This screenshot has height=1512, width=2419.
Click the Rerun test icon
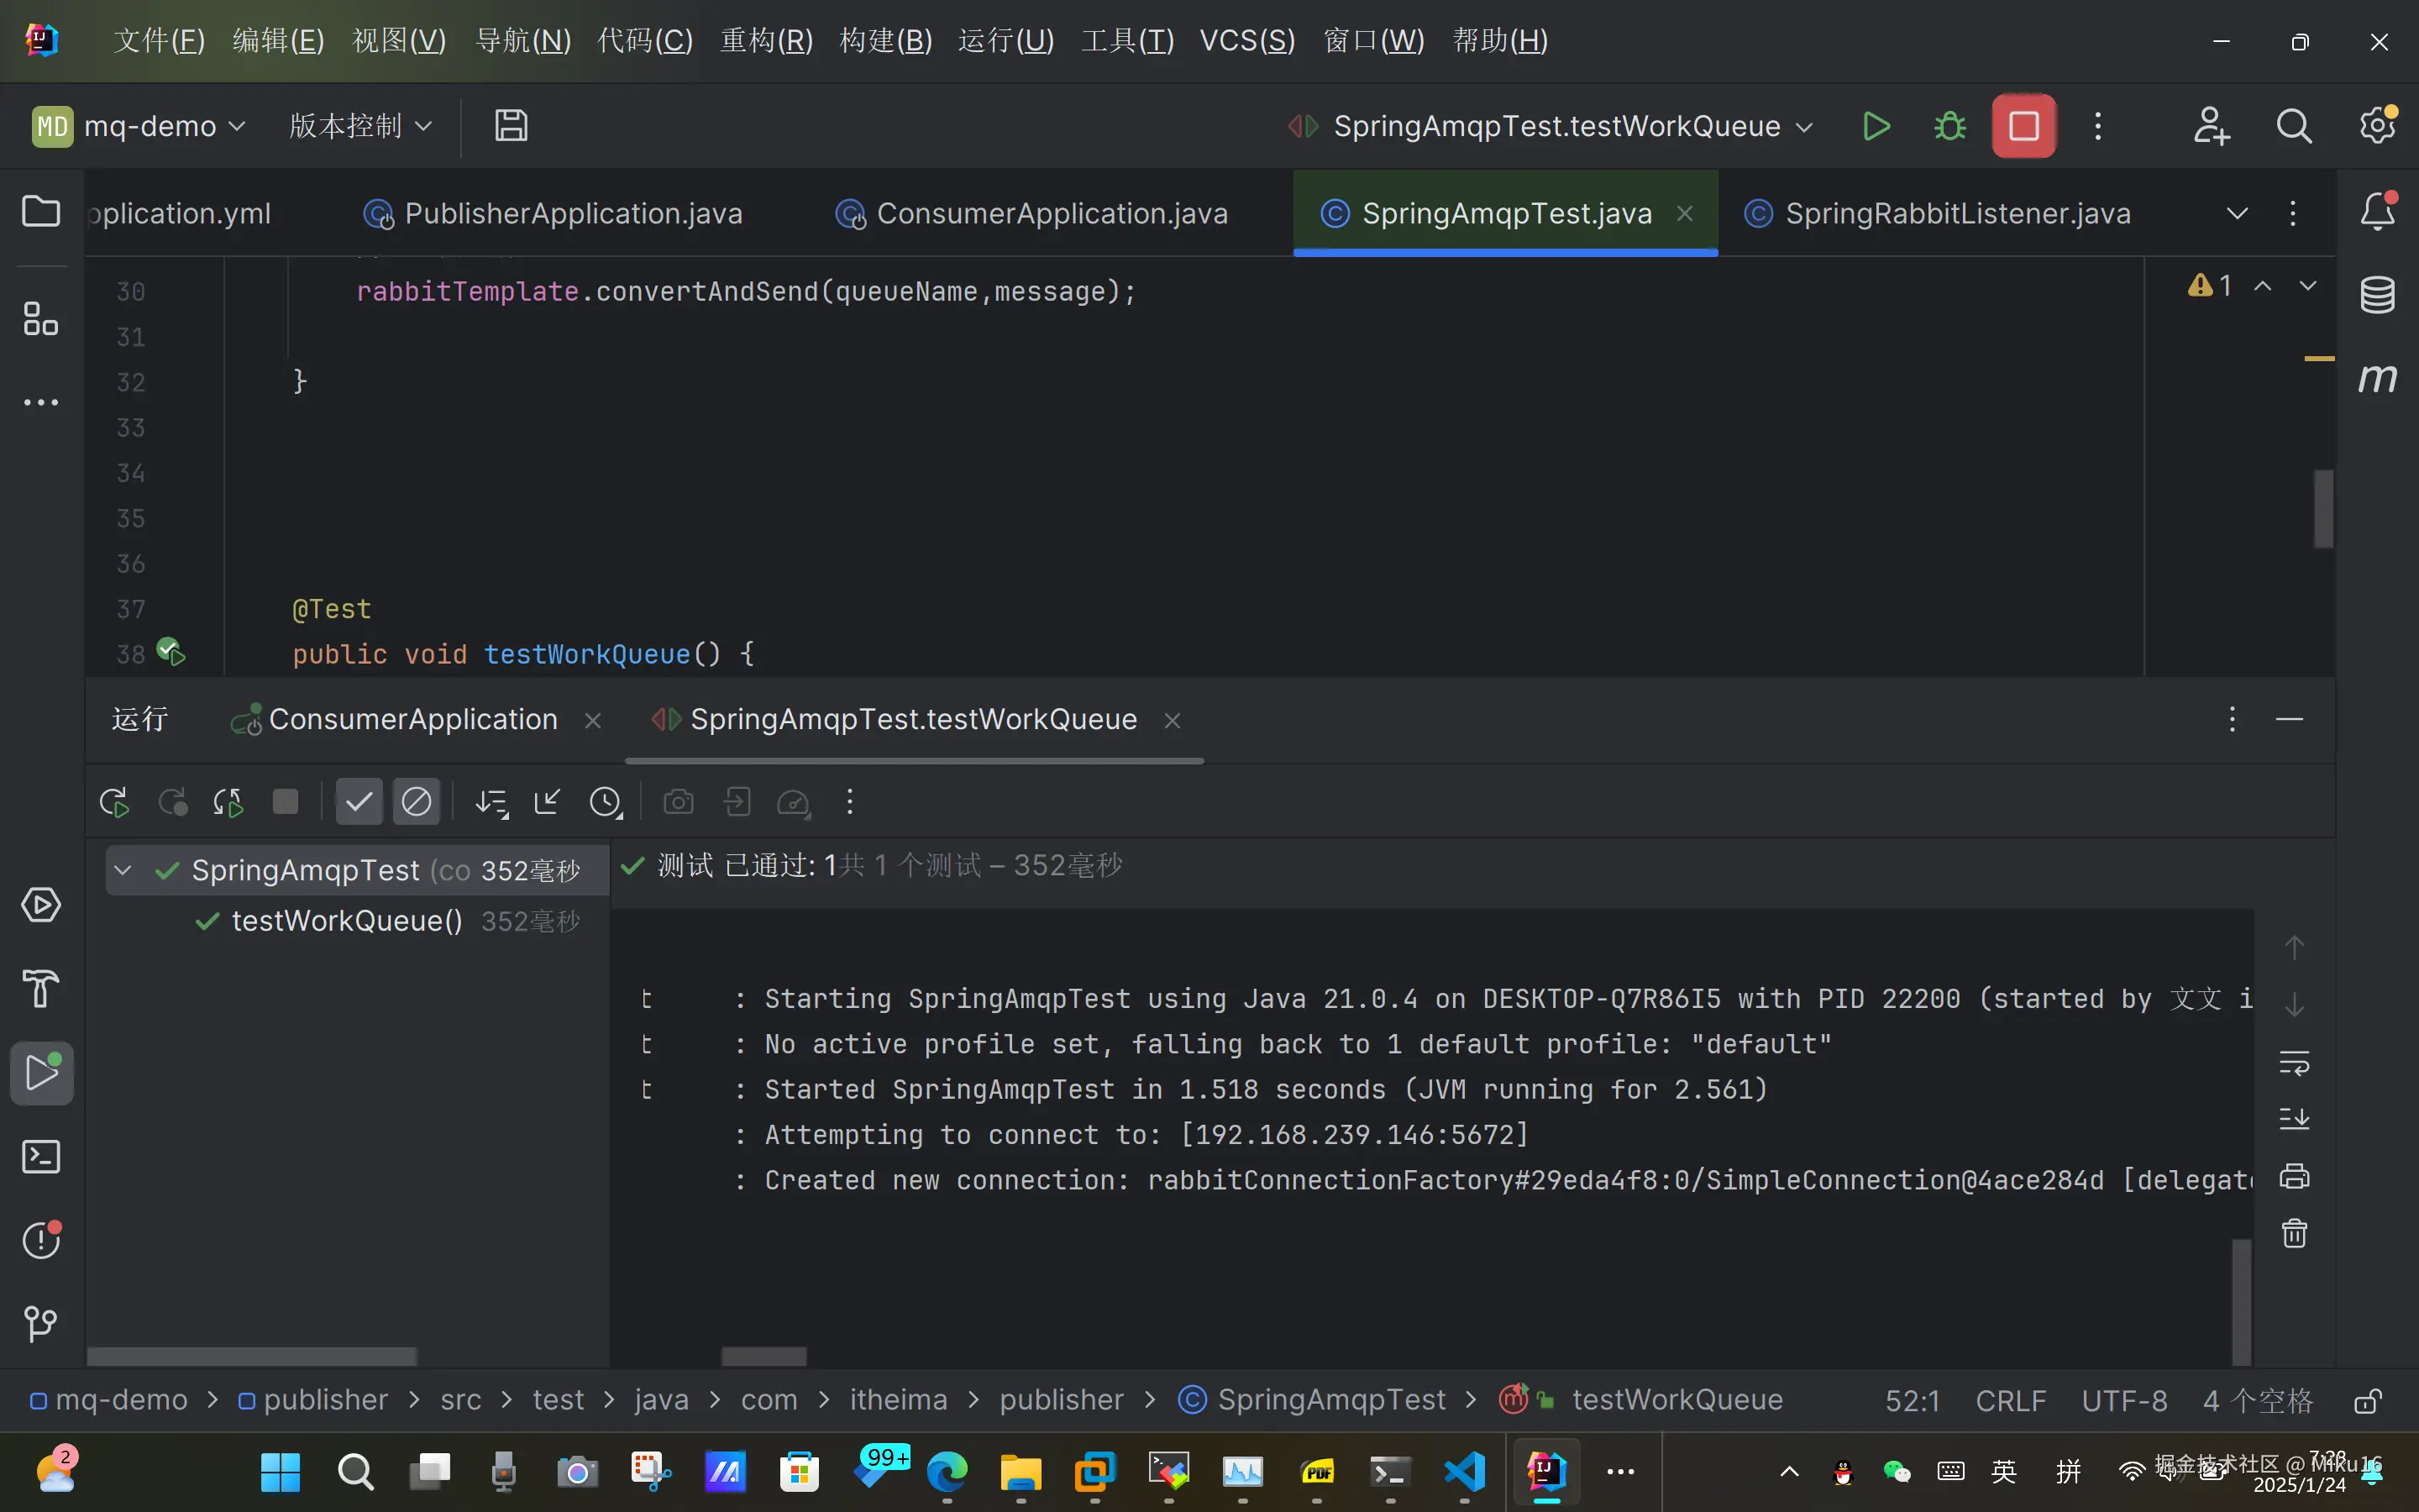[x=114, y=802]
